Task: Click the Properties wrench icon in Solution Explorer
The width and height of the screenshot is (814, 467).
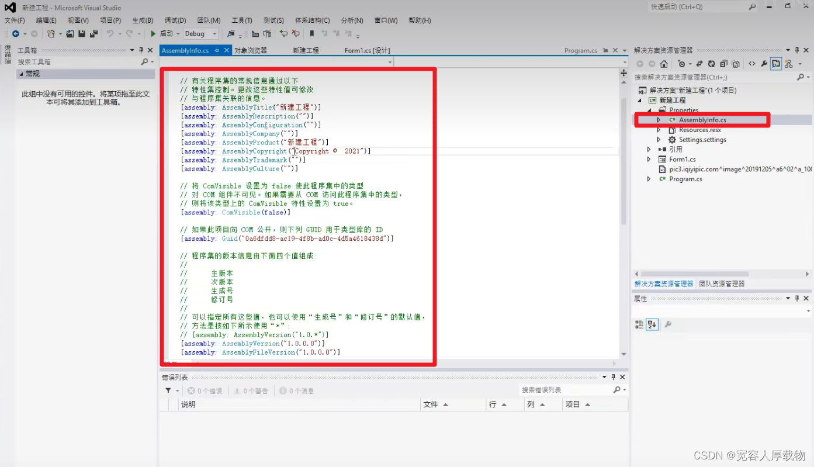Action: click(x=764, y=64)
